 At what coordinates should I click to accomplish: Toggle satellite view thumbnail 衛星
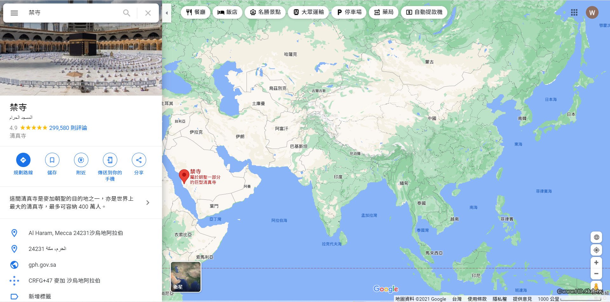(186, 277)
